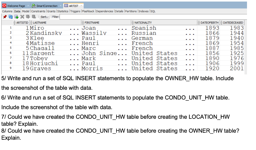The width and height of the screenshot is (256, 150).
Task: Click the Sort.. button
Action: (44, 17)
